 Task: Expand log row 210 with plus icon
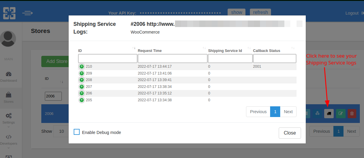[x=82, y=67]
